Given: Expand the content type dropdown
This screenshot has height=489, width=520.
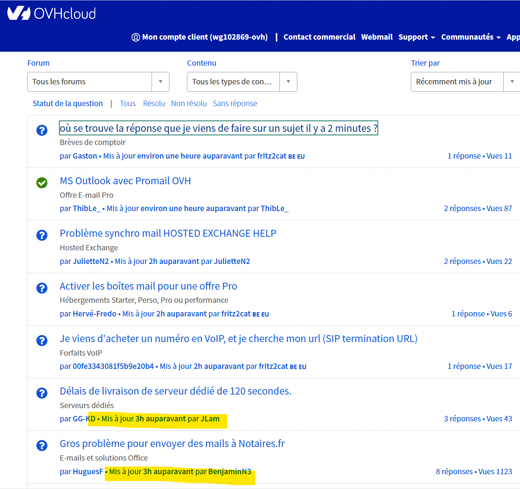Looking at the screenshot, I should [242, 82].
